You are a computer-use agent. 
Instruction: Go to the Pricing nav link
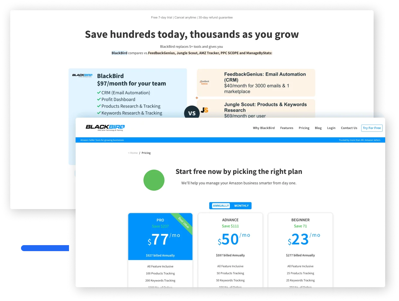(304, 128)
